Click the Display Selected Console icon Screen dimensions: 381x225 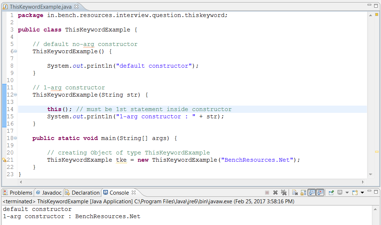340,192
